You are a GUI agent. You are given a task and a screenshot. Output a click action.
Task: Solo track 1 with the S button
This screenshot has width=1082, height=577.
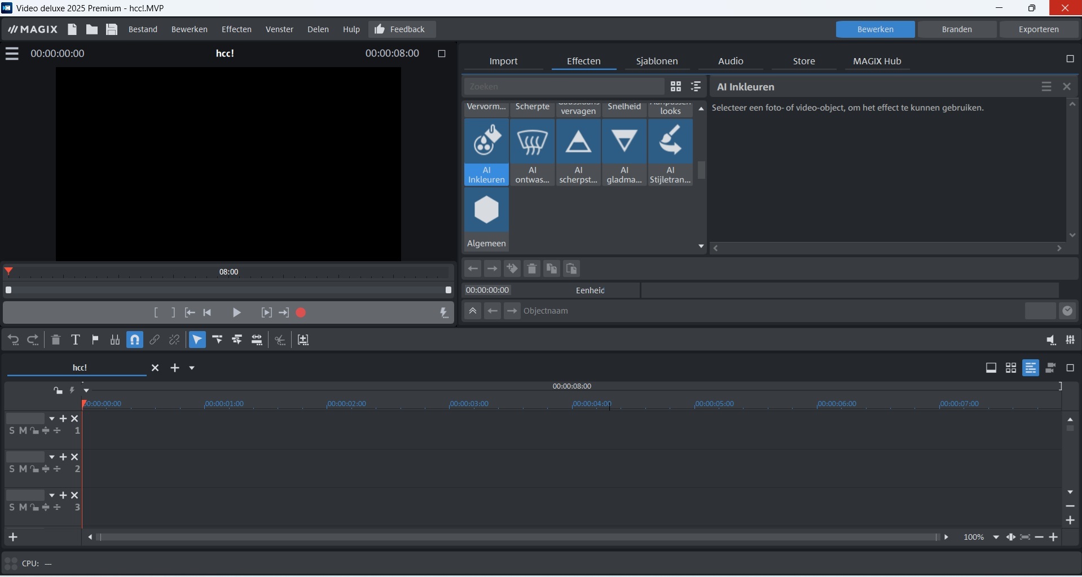[x=12, y=431]
